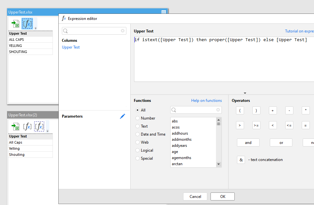Click the function list scroll up arrow
Screen dimensions: 314x205
click(x=219, y=120)
